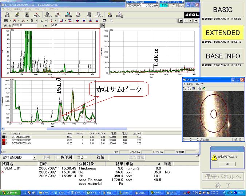
Task: Click the 試料名 sample name input field
Action: pyautogui.click(x=25, y=26)
